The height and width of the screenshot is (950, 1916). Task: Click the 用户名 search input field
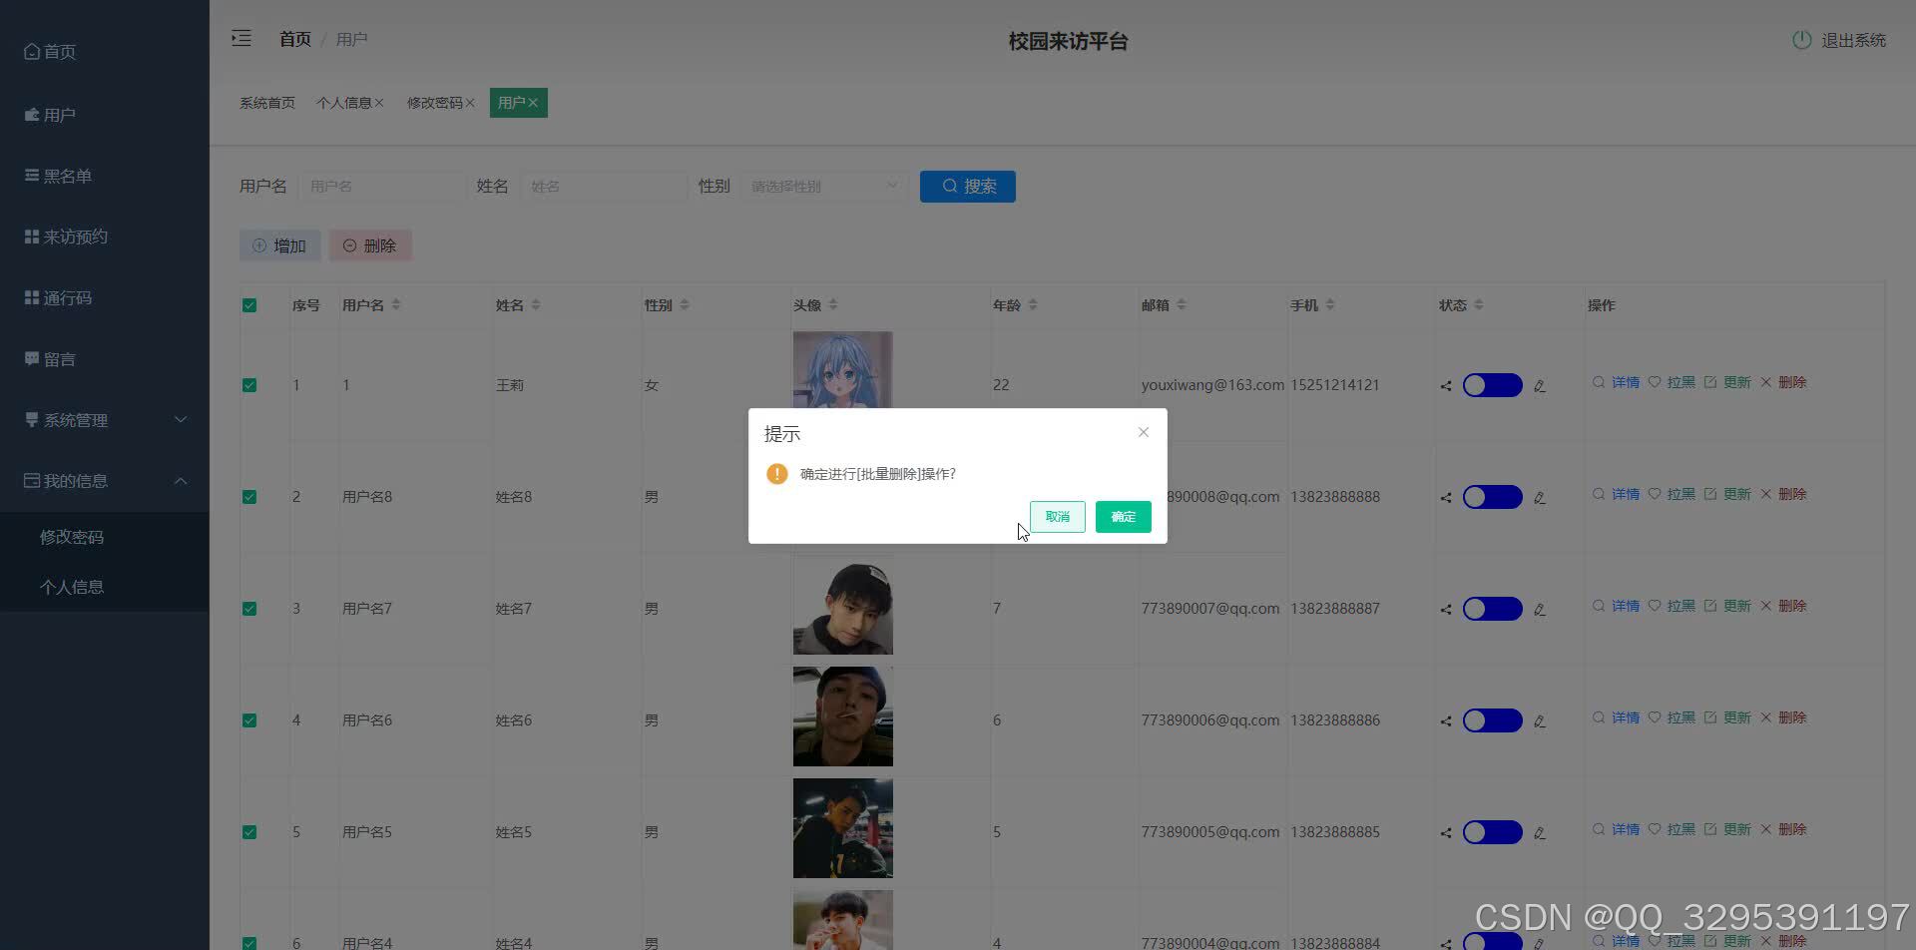382,187
